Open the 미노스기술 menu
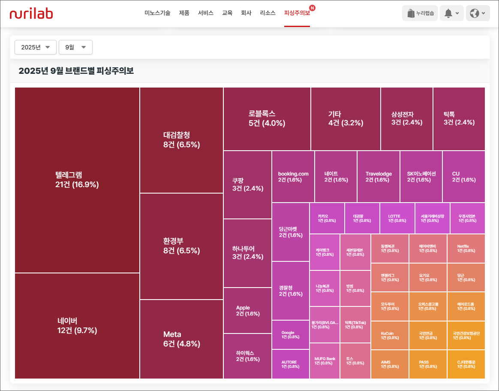The image size is (499, 391). tap(157, 13)
